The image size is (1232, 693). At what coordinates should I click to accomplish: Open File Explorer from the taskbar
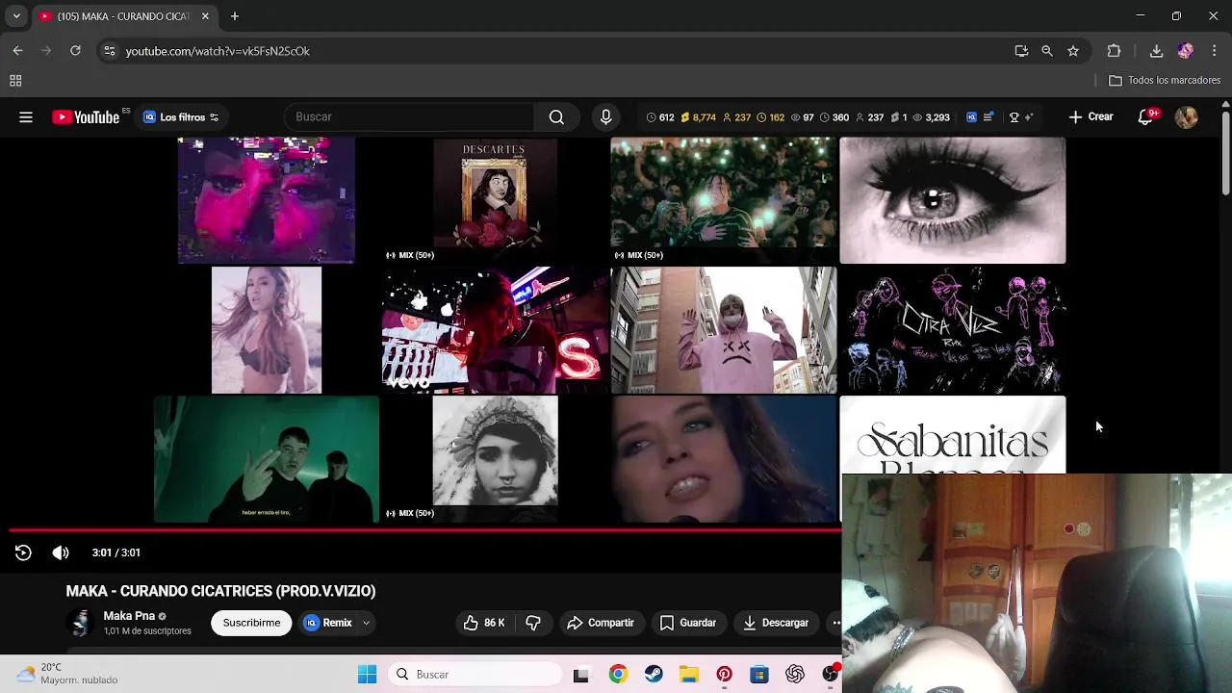[x=688, y=675]
